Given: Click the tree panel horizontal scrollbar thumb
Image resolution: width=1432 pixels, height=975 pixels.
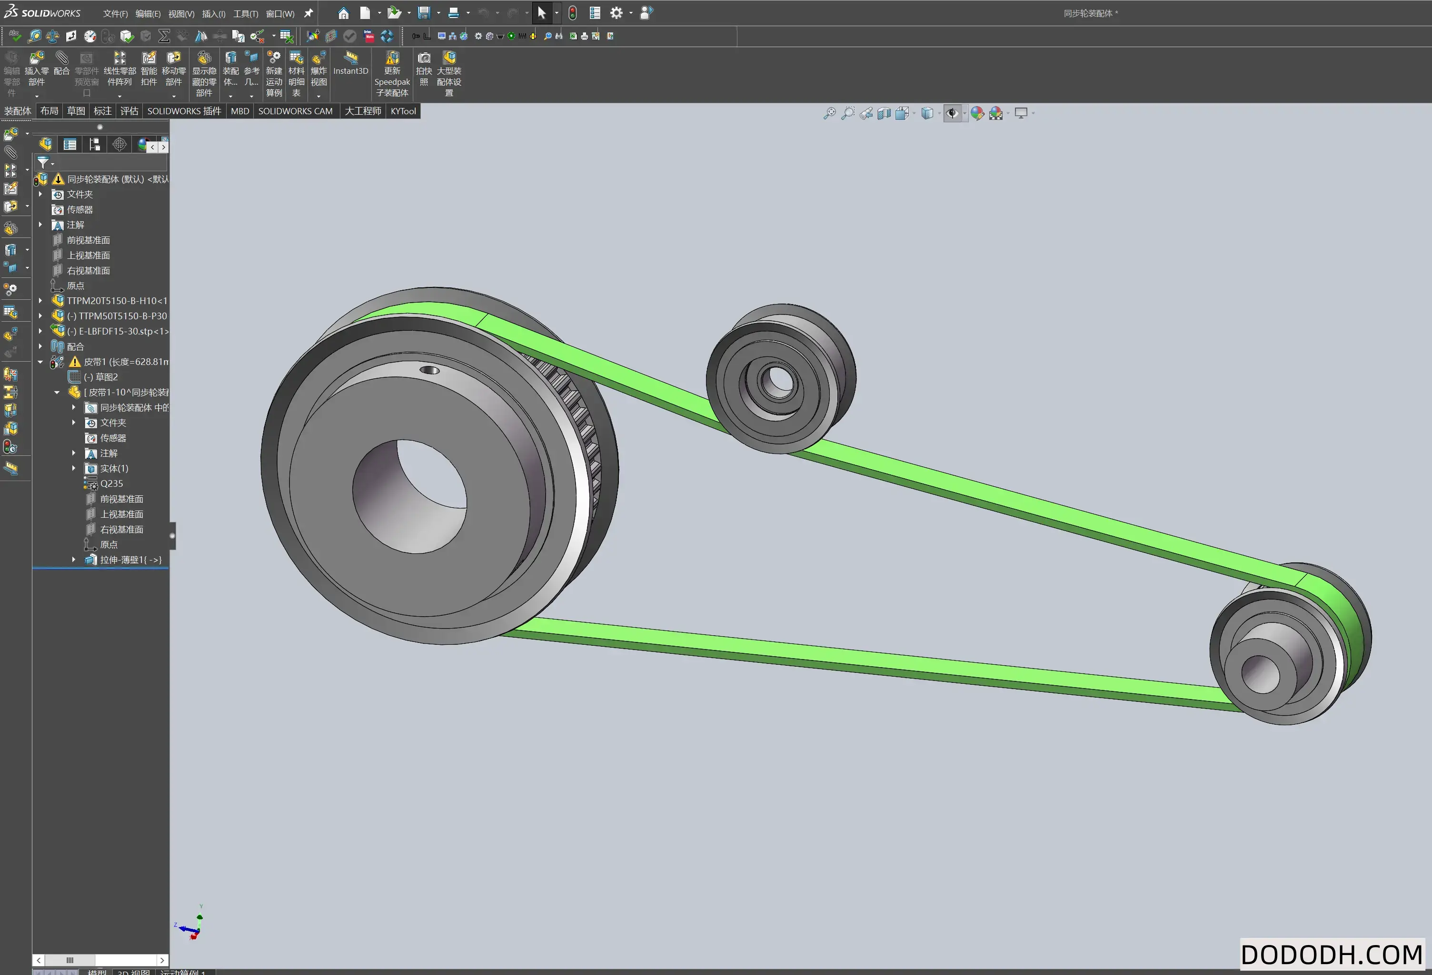Looking at the screenshot, I should [70, 960].
